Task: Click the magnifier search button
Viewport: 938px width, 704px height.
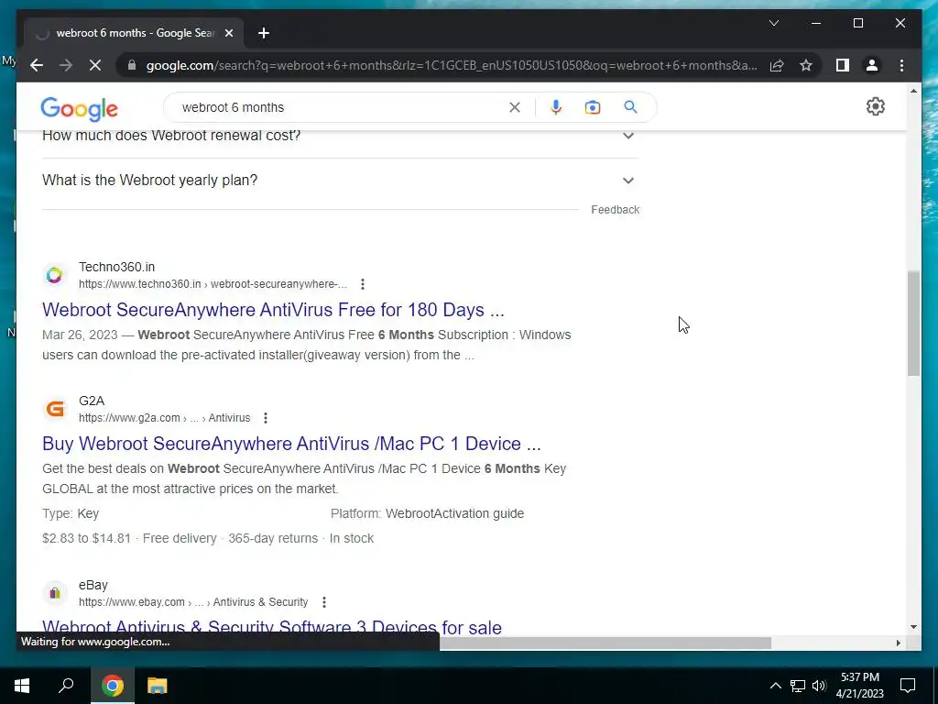Action: click(x=630, y=107)
